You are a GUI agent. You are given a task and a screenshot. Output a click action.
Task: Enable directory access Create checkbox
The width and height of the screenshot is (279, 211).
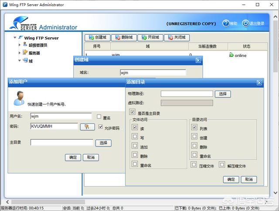click(194, 137)
